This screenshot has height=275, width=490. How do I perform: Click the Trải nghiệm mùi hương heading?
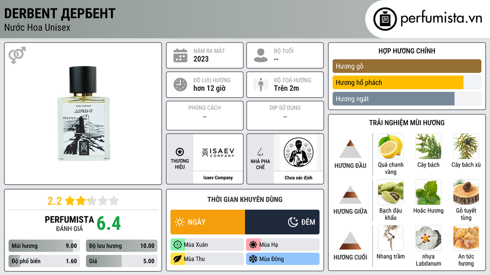[407, 123]
